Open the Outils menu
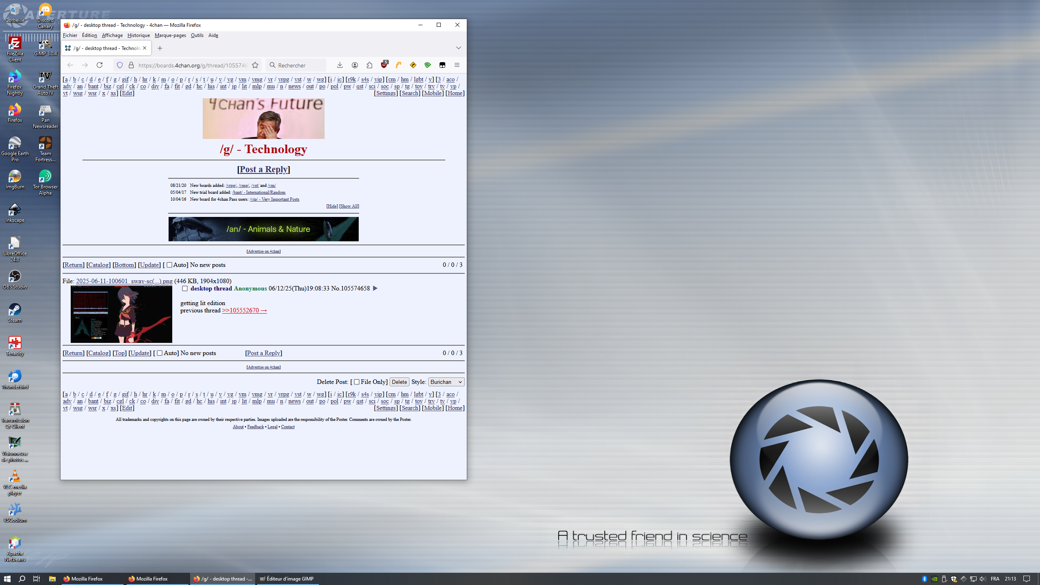The width and height of the screenshot is (1040, 585). tap(197, 35)
